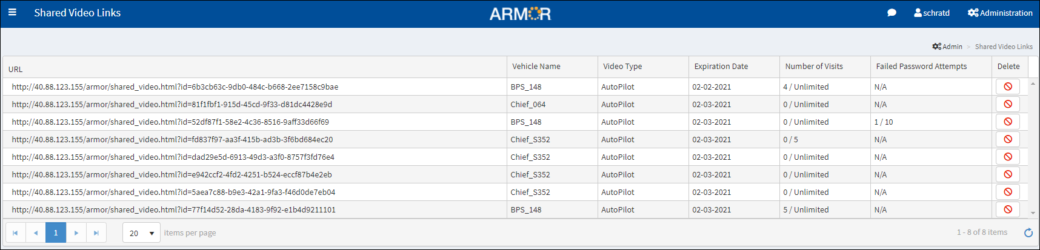Open the hamburger navigation menu

pos(12,12)
